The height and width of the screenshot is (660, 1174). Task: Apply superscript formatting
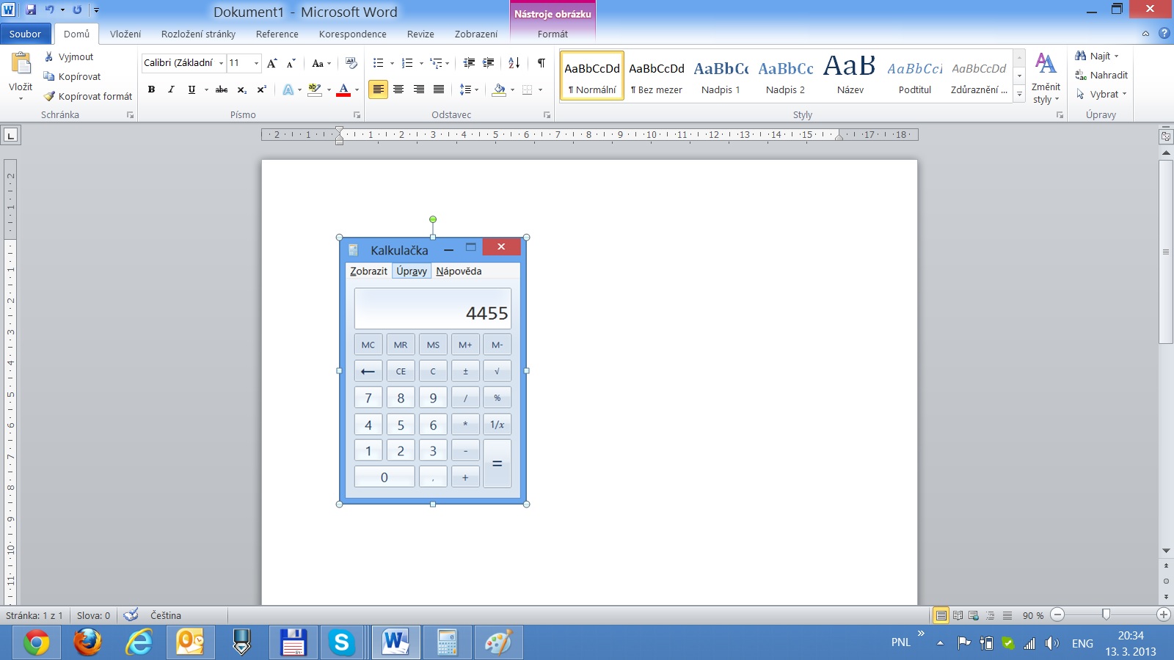tap(261, 89)
